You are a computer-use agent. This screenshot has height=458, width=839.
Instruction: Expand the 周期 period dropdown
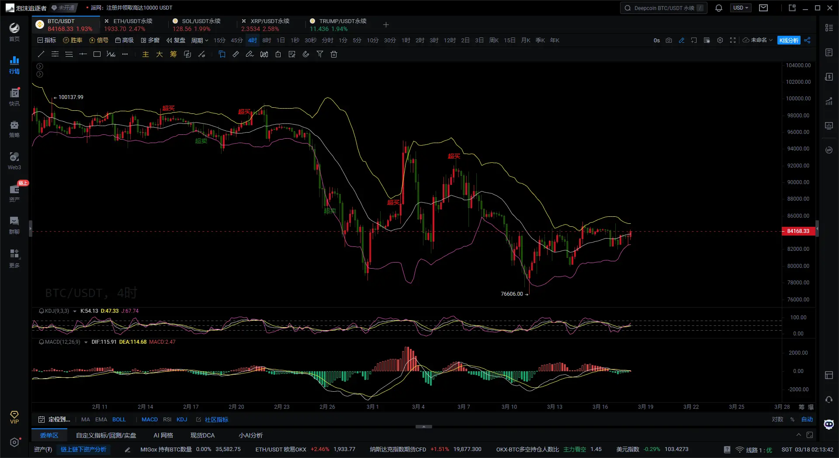(x=199, y=40)
